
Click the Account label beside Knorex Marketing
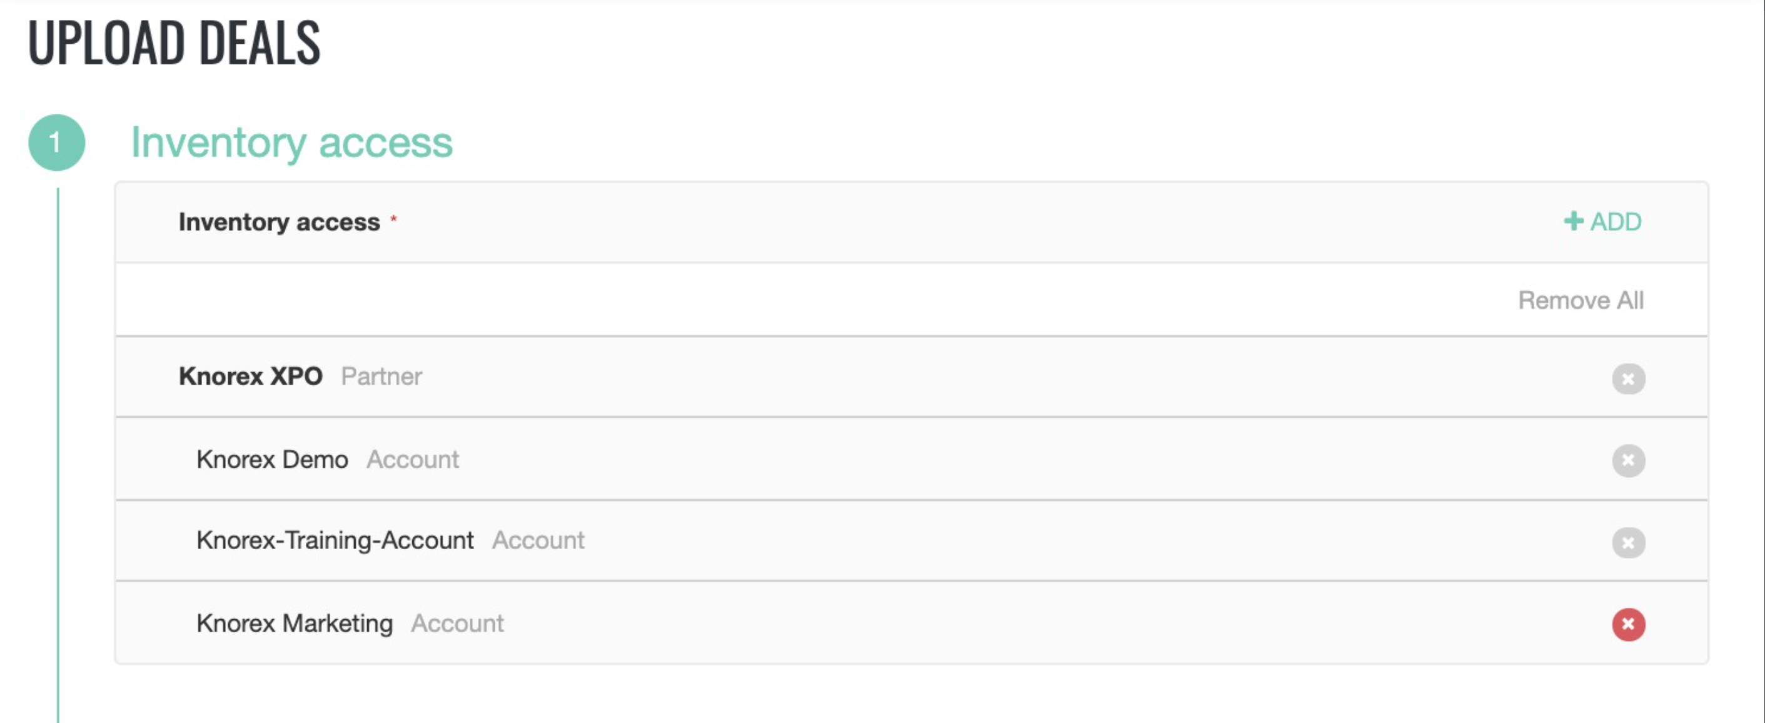tap(457, 623)
